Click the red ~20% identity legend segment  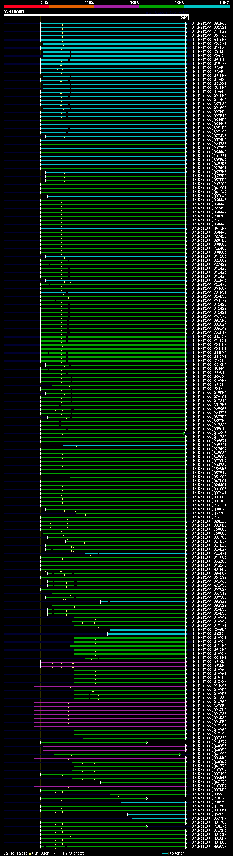26,7
